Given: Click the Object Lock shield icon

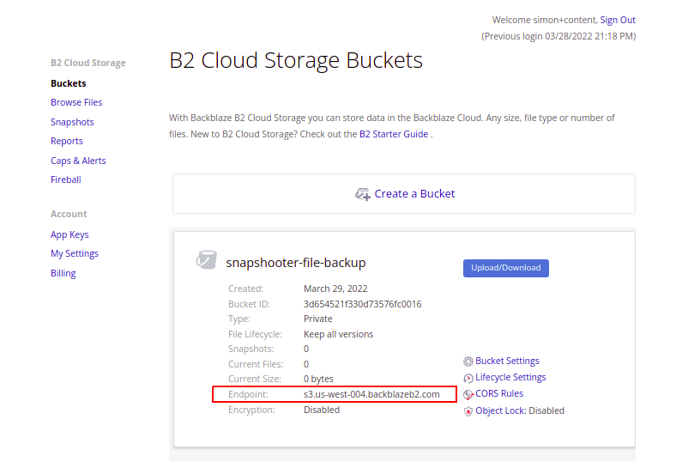Looking at the screenshot, I should (468, 411).
